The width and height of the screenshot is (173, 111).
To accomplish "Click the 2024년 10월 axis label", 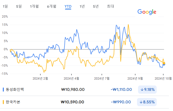I will (163, 79).
